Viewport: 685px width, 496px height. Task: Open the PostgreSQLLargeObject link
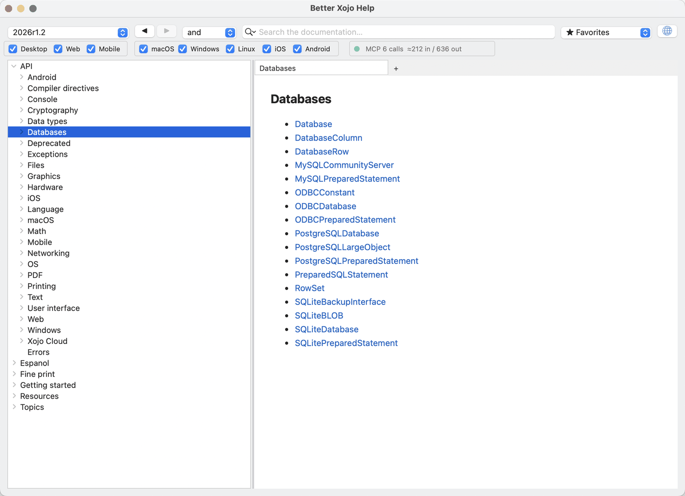(342, 247)
